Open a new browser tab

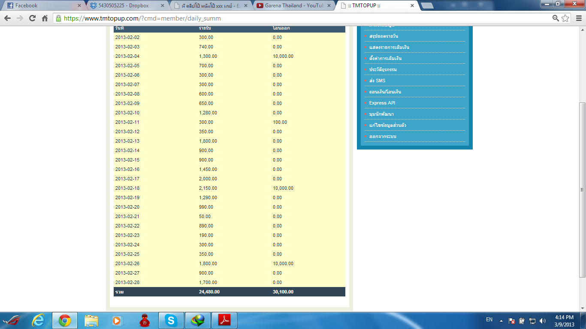(427, 6)
